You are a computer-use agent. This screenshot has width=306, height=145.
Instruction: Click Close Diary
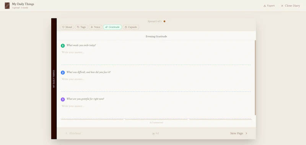290,6
